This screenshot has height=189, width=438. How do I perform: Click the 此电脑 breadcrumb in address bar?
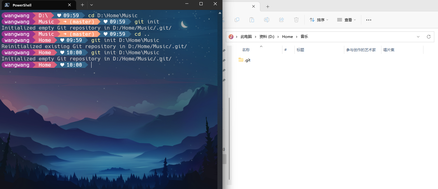pos(246,37)
